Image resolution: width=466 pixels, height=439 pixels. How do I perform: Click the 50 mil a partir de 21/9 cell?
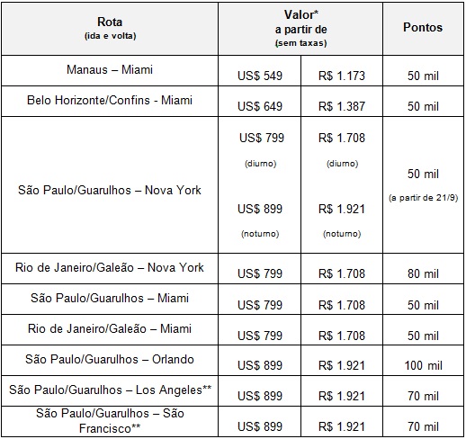coord(423,184)
